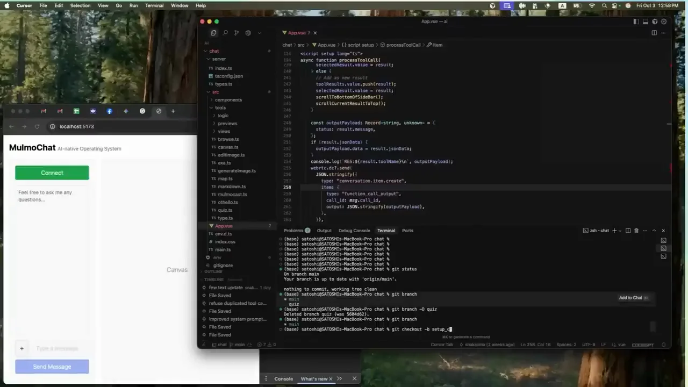Click the Wi-Fi icon in the macOS menu bar
This screenshot has width=688, height=387.
592,5
